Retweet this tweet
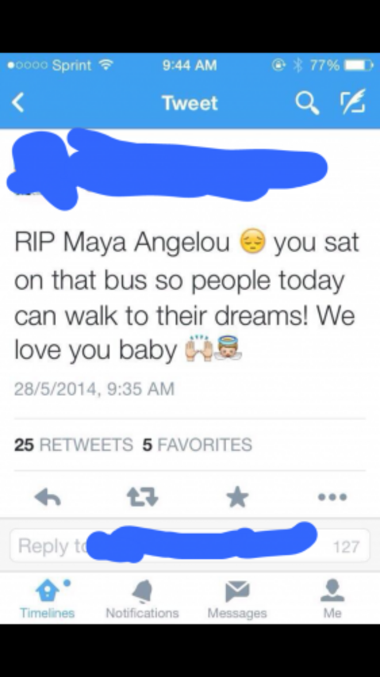The height and width of the screenshot is (677, 380). (x=143, y=497)
